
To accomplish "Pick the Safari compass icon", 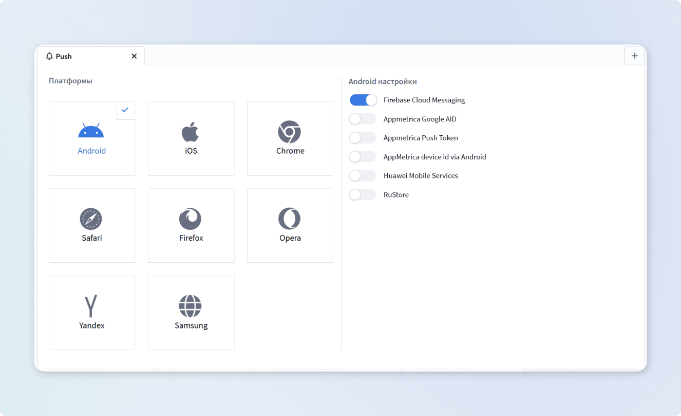I will tap(91, 219).
